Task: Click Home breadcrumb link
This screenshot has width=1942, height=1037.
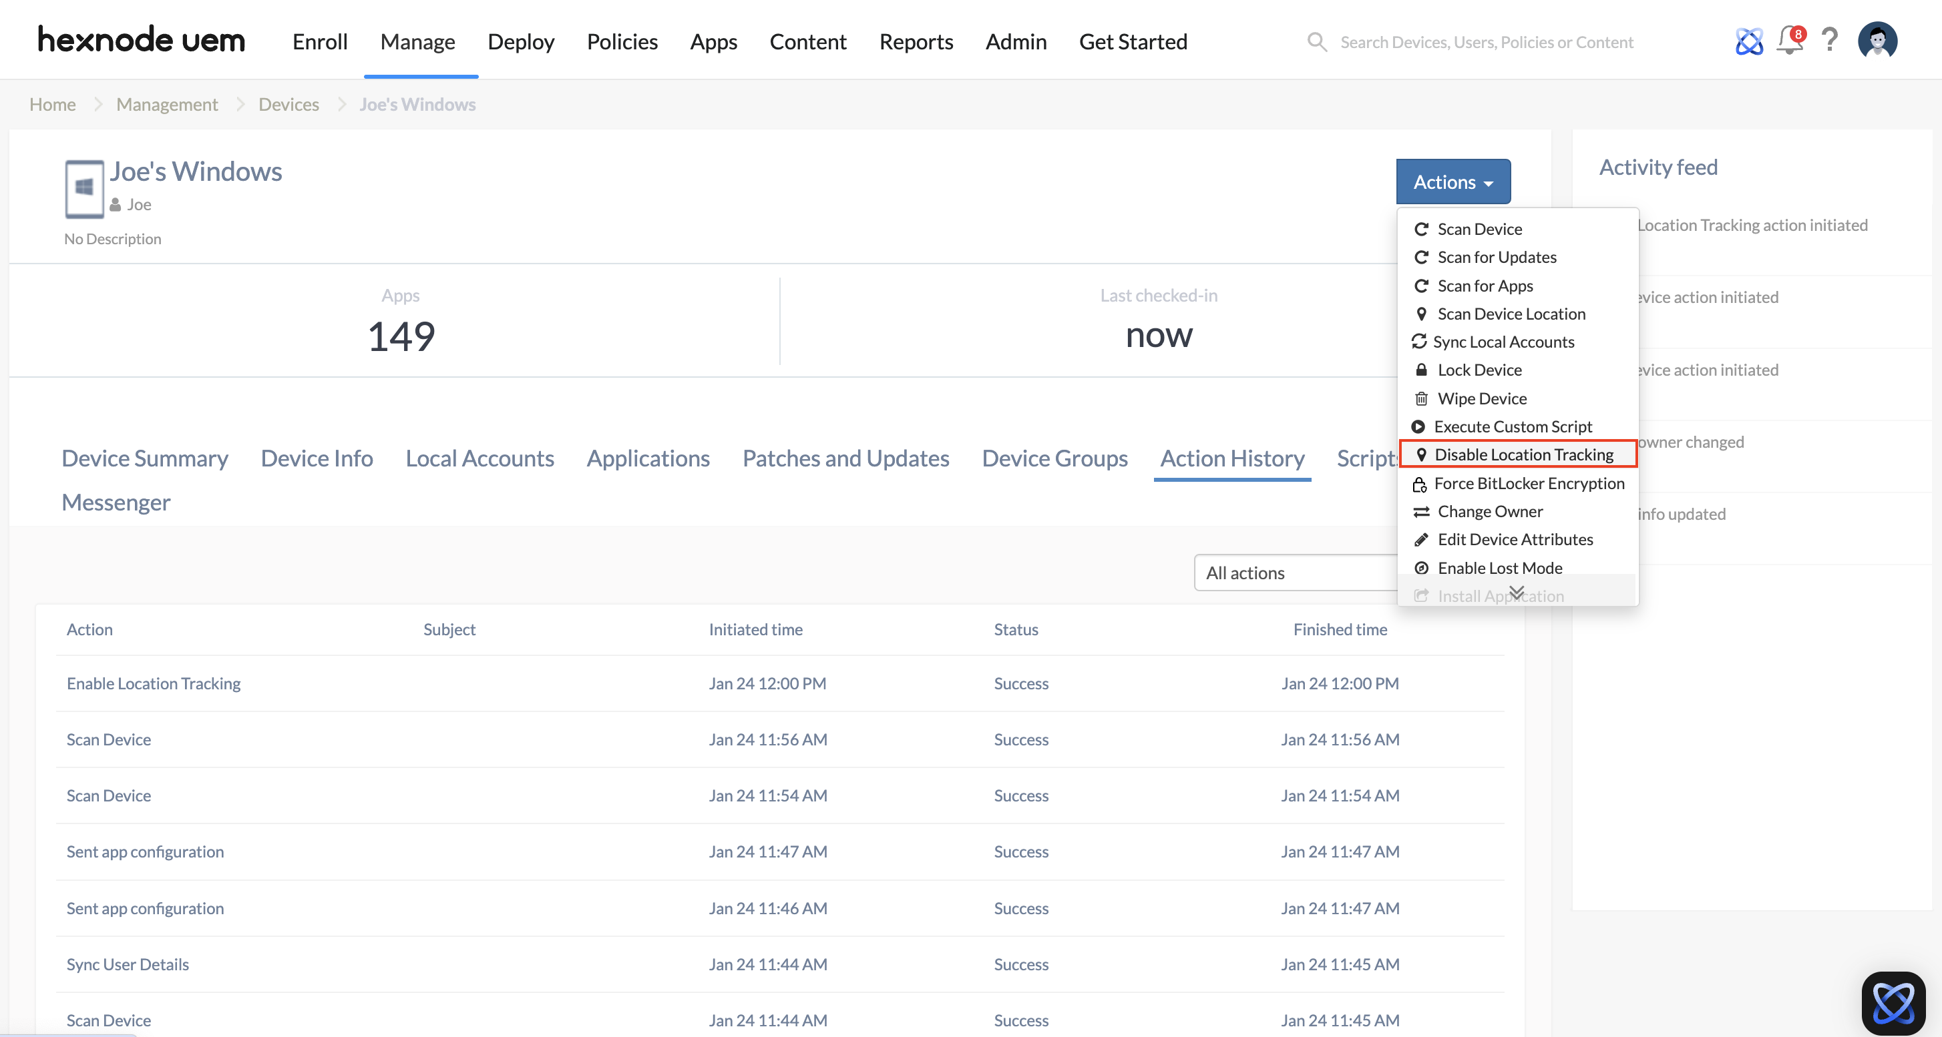Action: (53, 104)
